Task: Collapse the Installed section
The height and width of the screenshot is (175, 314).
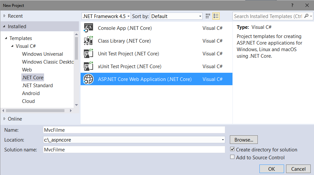Action: pos(4,26)
